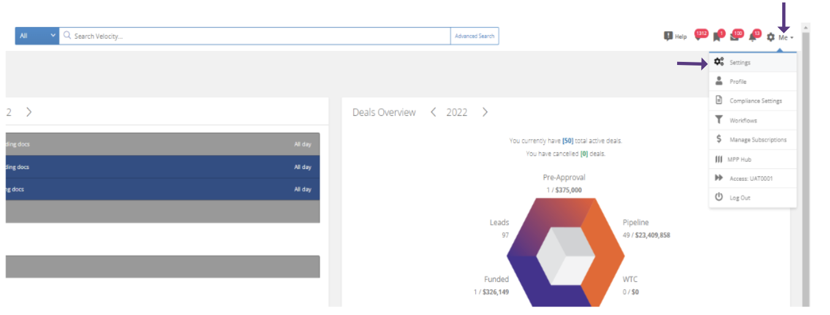Screen dimensions: 830x315
Task: Click the search magnifier icon
Action: [68, 36]
